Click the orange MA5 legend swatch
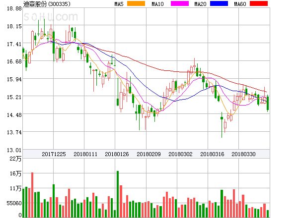This screenshot has width=298, height=218. [x=136, y=3]
